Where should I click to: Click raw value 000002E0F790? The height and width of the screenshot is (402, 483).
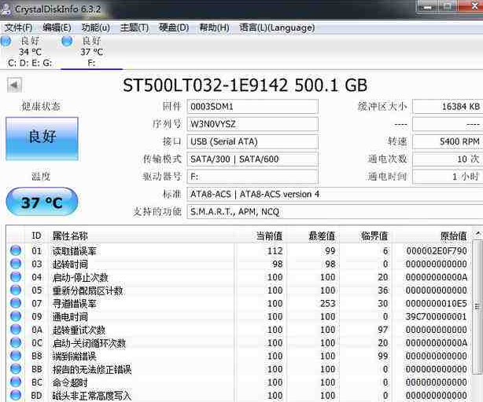(x=437, y=250)
